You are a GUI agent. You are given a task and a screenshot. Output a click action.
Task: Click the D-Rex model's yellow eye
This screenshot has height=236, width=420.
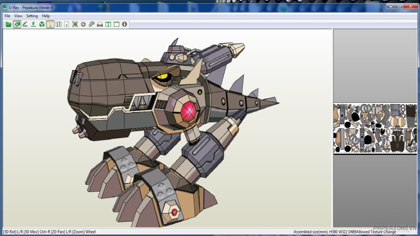coord(162,77)
